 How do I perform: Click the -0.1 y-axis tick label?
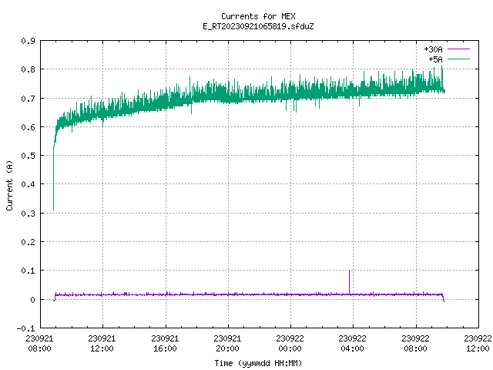[25, 328]
